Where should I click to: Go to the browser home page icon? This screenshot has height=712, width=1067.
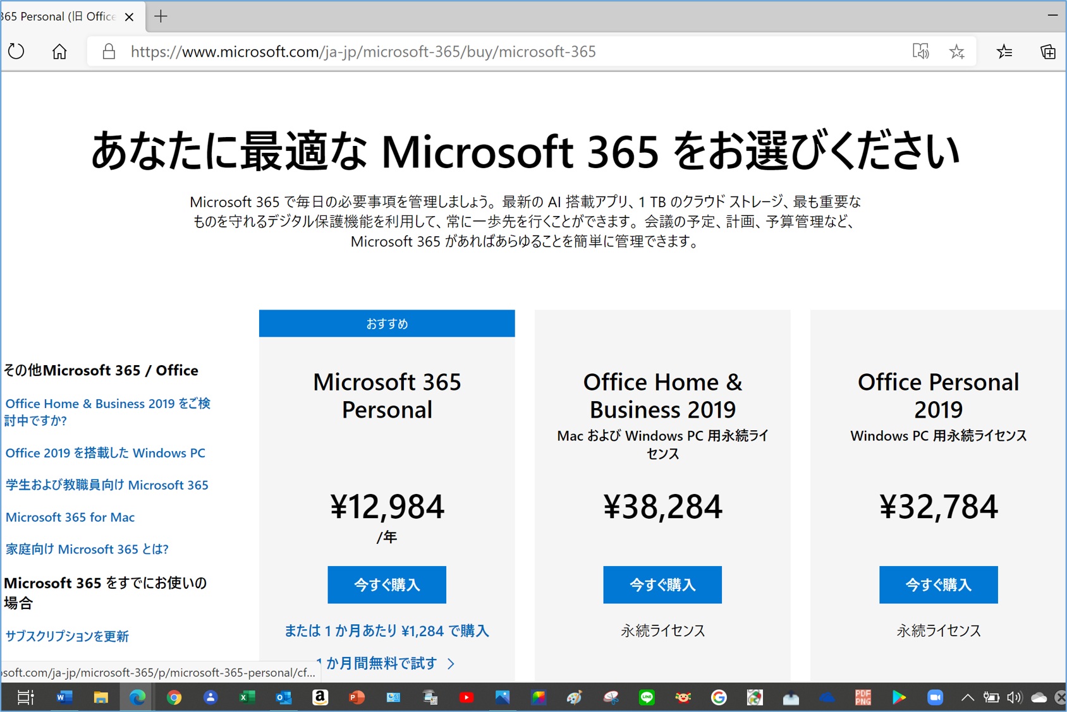(59, 51)
